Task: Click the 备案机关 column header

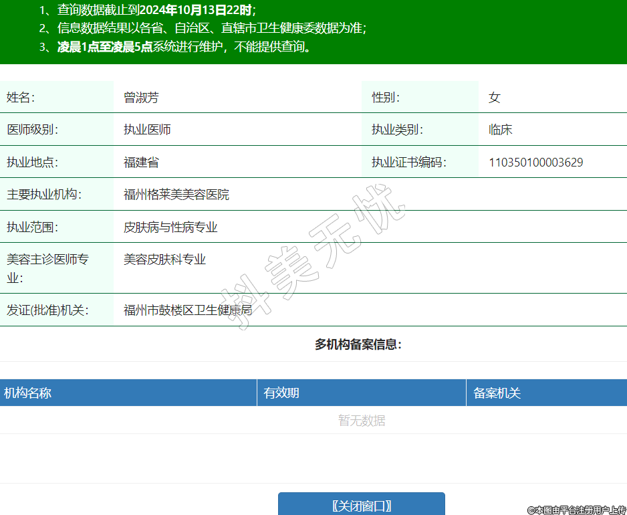Action: [x=497, y=393]
